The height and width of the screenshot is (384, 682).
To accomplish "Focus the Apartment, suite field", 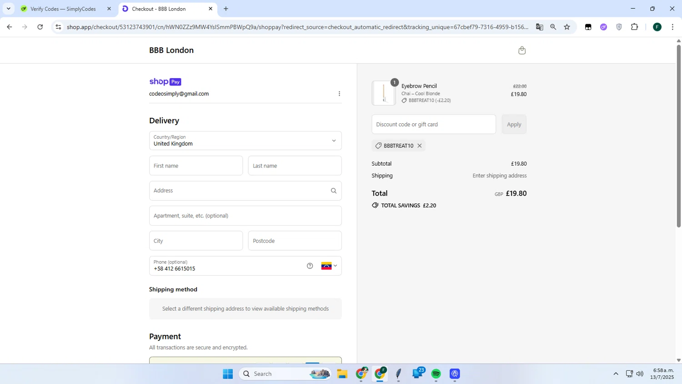I will pyautogui.click(x=245, y=216).
